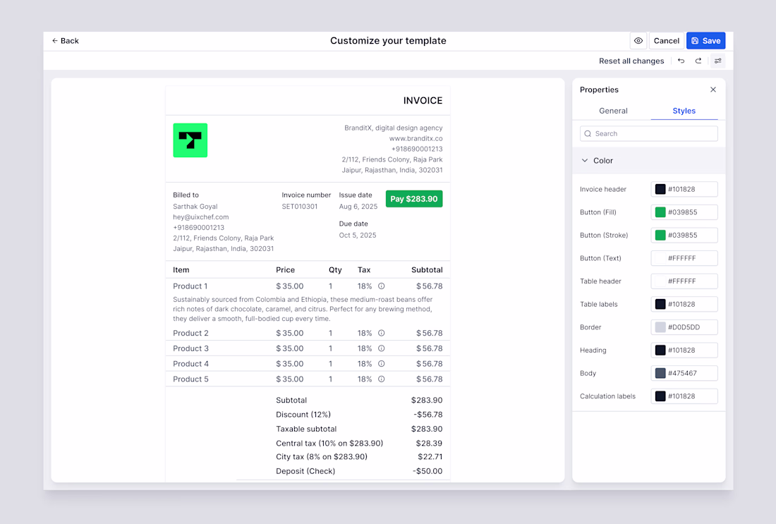Go back using the Back arrow
Screen dimensions: 776x524
tap(66, 41)
